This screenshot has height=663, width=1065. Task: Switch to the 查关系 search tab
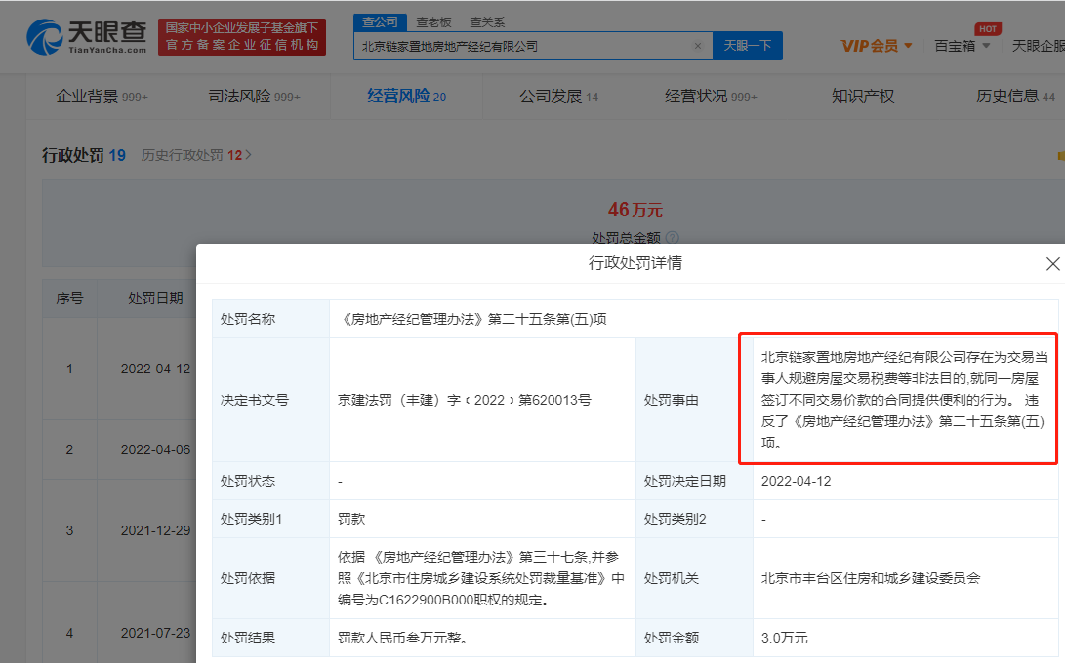[486, 21]
